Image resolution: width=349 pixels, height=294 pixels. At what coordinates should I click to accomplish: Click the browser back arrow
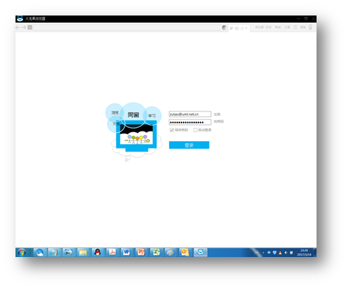(18, 27)
